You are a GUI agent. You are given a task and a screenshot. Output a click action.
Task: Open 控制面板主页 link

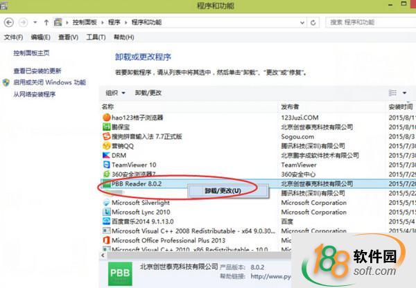coord(31,53)
